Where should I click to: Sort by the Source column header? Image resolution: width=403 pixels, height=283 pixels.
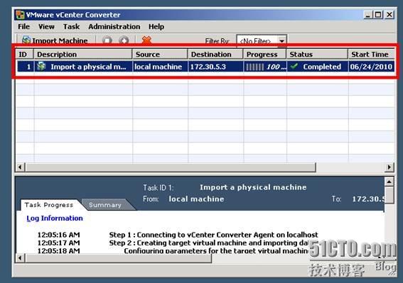(160, 54)
